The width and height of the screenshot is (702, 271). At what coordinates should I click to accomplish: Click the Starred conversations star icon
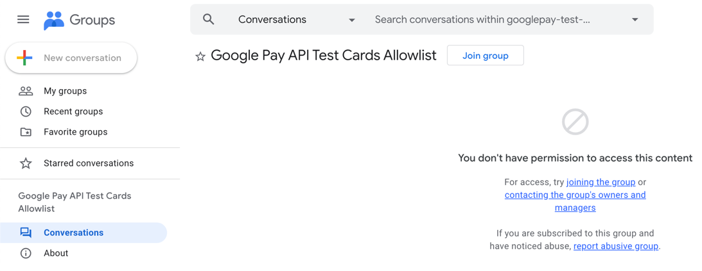(x=26, y=163)
